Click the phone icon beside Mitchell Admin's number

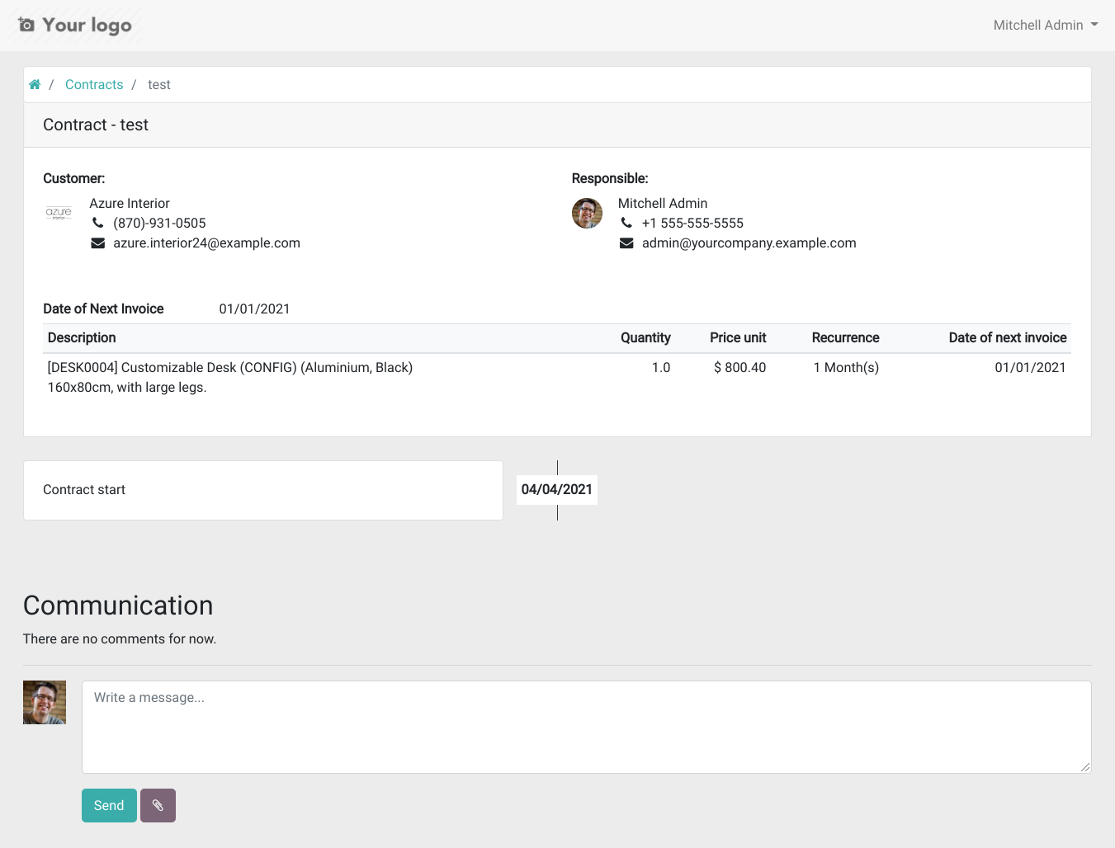pos(626,223)
